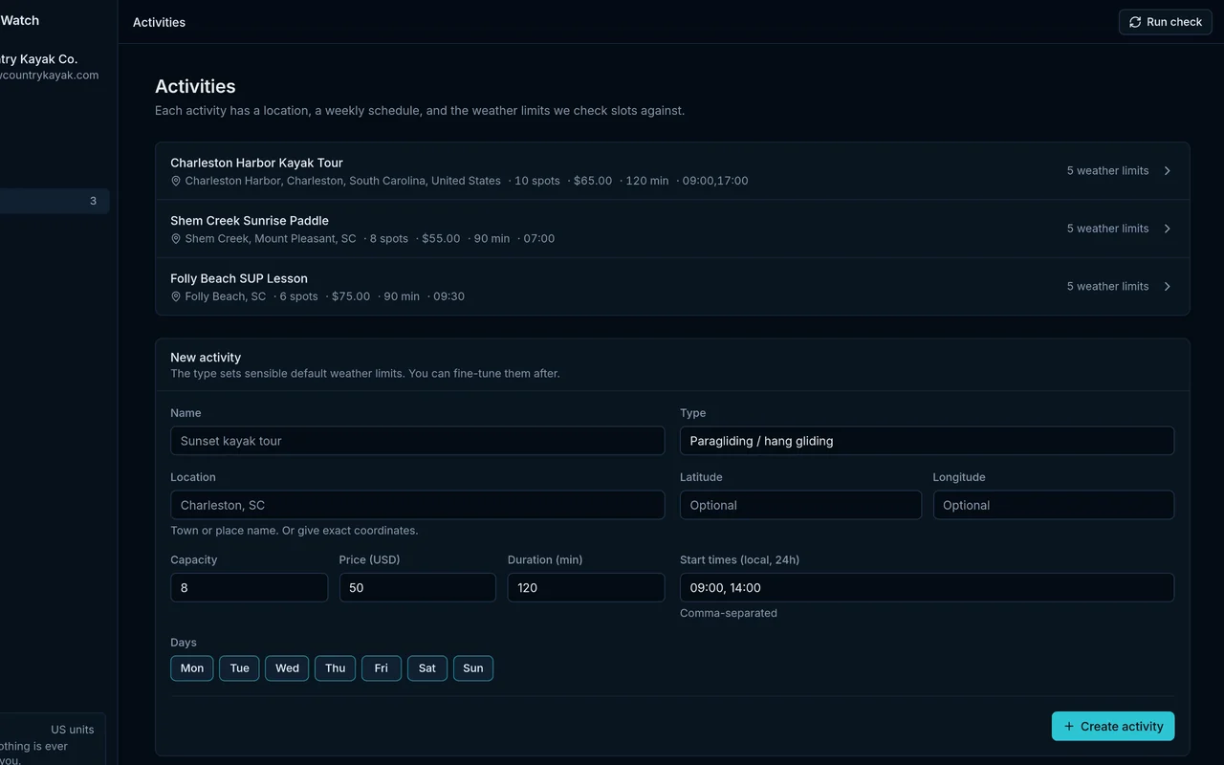This screenshot has height=765, width=1224.
Task: Click the Latitude input field
Action: click(800, 505)
